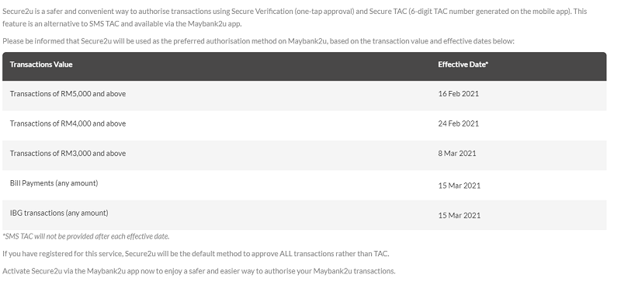The height and width of the screenshot is (299, 621).
Task: Click the 8 Mar 2021 date cell
Action: tap(457, 154)
